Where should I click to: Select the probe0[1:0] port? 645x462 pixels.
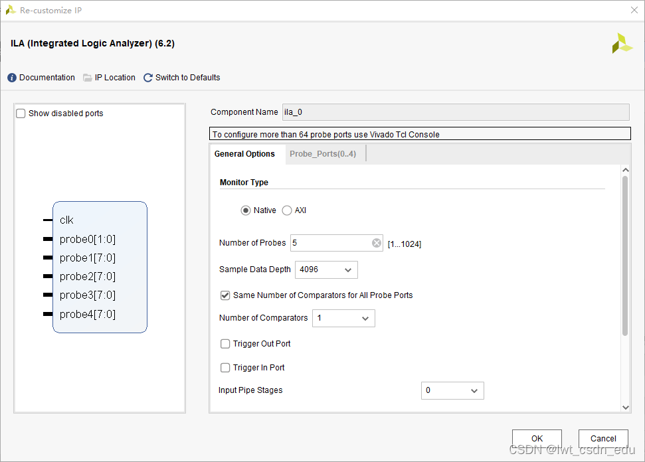point(87,239)
